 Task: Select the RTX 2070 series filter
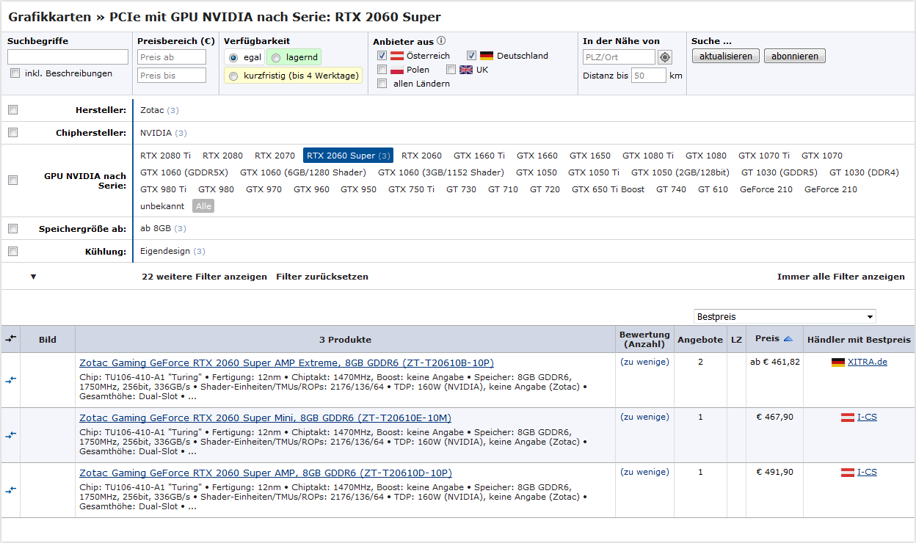(275, 156)
